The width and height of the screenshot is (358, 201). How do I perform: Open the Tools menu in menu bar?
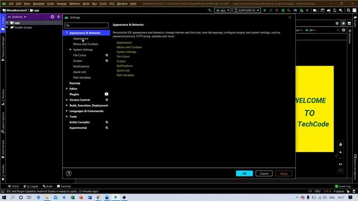point(103,4)
